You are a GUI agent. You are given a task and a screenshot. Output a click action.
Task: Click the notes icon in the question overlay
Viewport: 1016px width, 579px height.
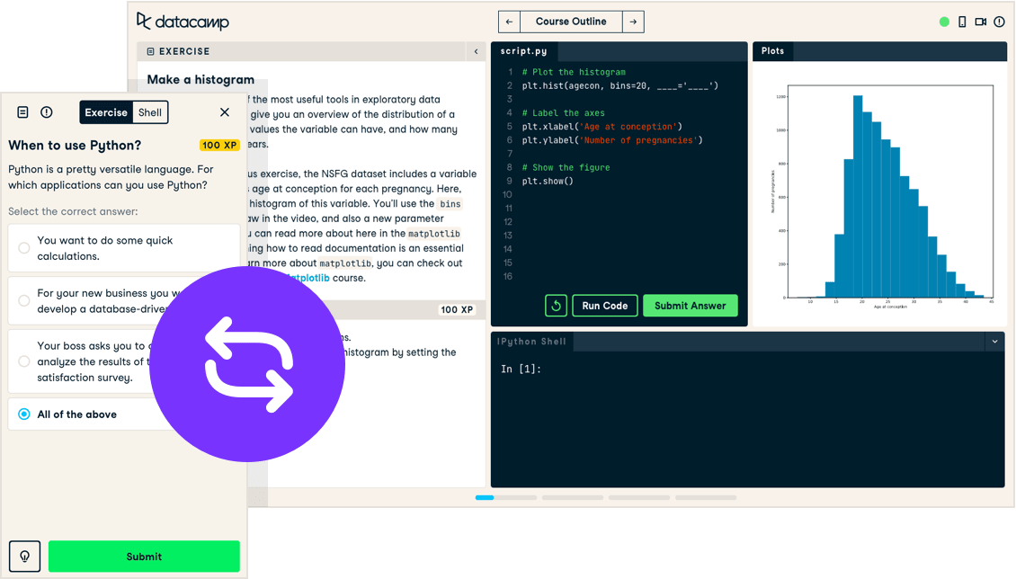coord(21,111)
